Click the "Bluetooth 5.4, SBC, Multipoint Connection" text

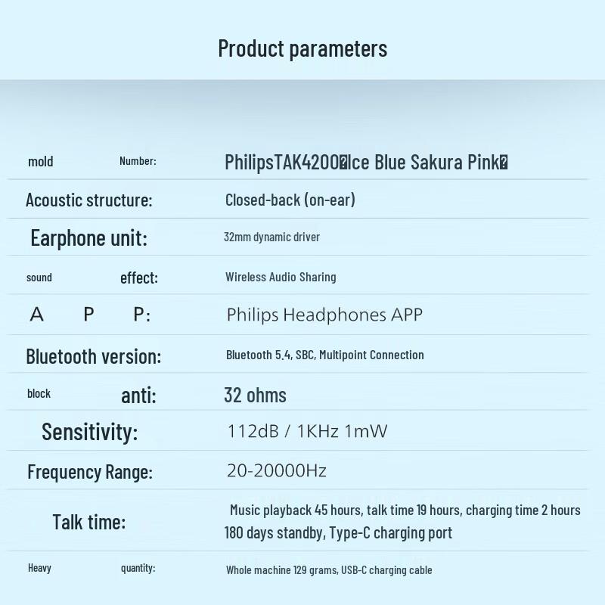coord(324,355)
